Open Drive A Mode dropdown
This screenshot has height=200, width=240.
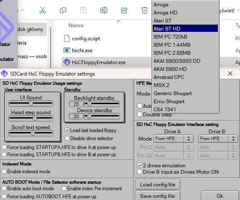[174, 138]
